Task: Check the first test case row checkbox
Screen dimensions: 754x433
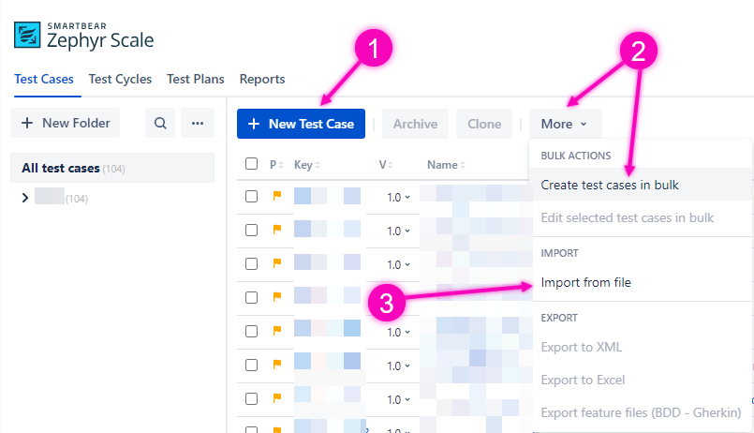Action: [251, 197]
